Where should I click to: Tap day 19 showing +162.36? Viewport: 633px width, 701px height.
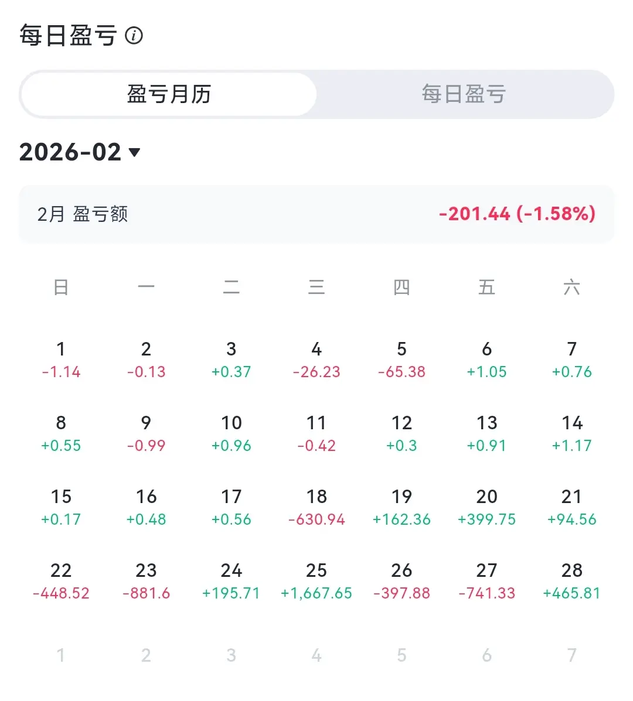[401, 507]
